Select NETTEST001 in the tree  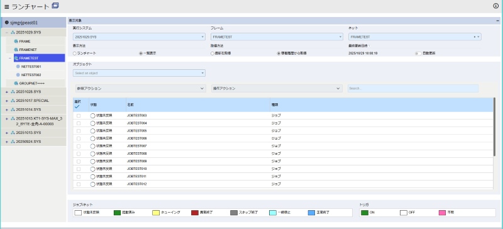[31, 67]
